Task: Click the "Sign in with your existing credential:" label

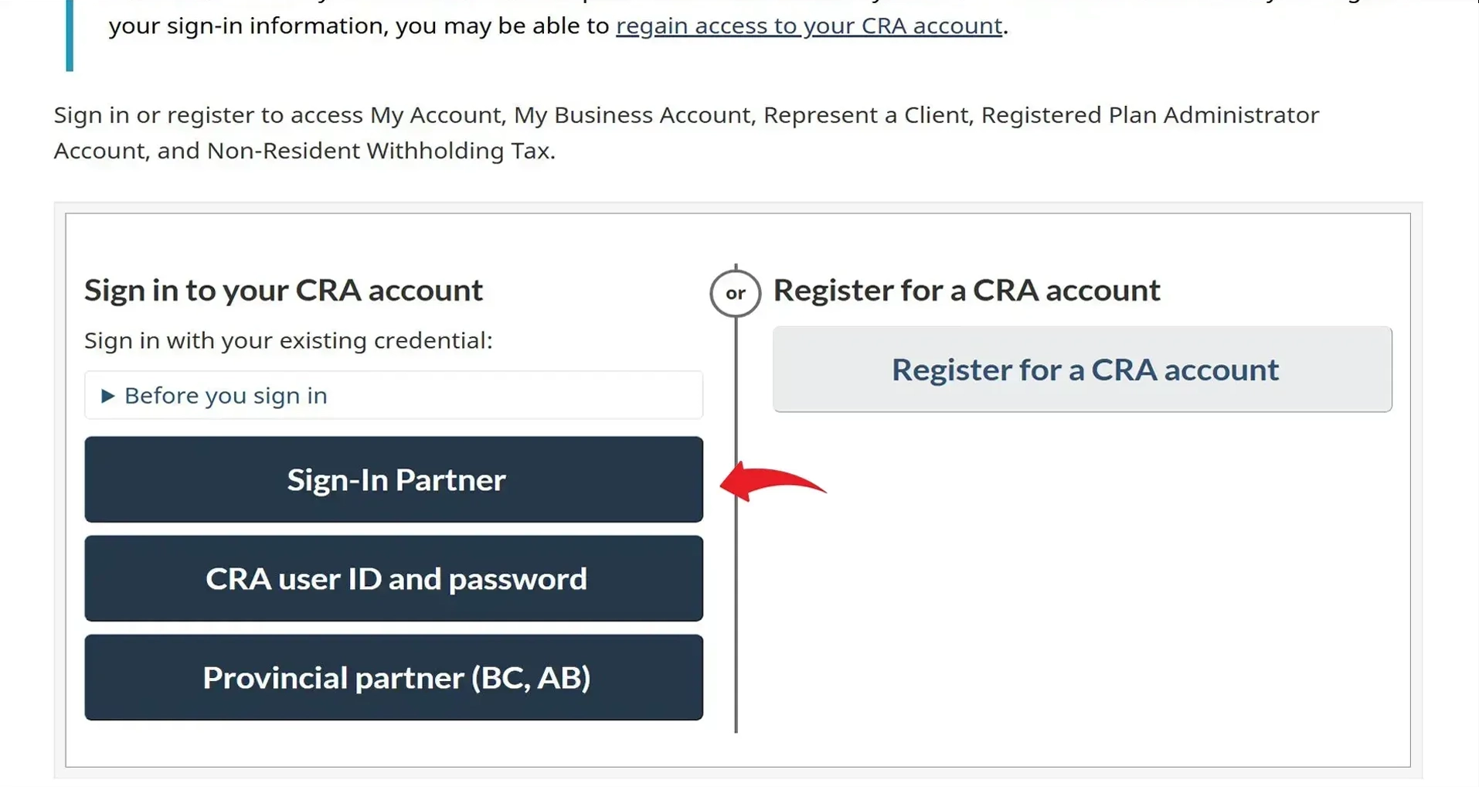Action: tap(287, 341)
